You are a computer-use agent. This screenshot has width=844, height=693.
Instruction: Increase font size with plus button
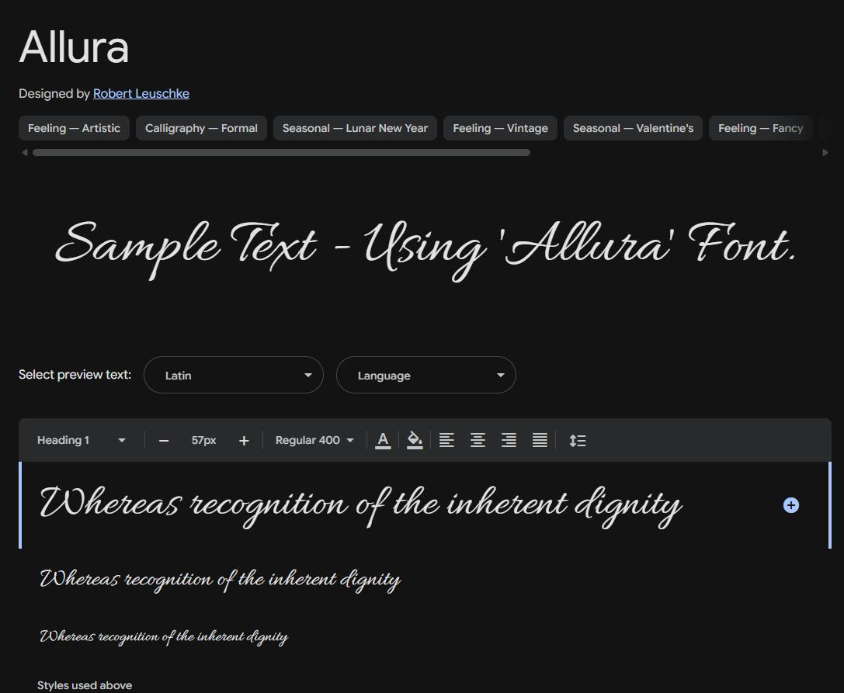pos(244,441)
